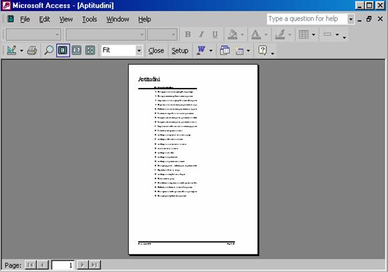The width and height of the screenshot is (388, 272).
Task: Click the page number field
Action: coord(63,265)
